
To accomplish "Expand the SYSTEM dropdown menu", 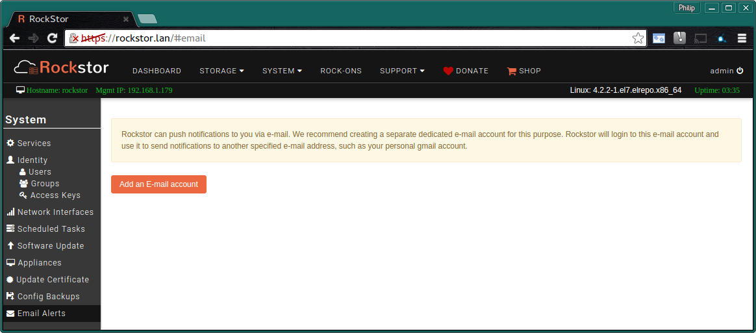I will click(x=282, y=71).
